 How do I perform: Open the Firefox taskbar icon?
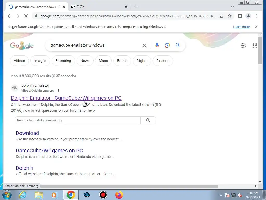coord(119,195)
